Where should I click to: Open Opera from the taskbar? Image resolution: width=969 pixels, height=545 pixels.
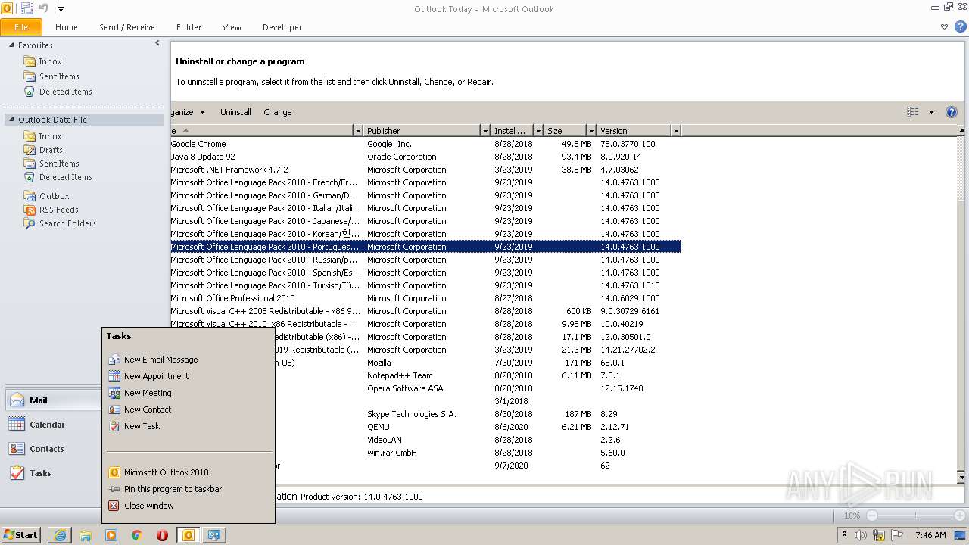(162, 535)
